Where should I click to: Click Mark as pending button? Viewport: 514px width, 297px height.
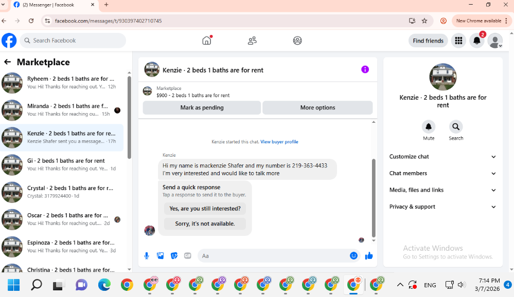pyautogui.click(x=202, y=108)
